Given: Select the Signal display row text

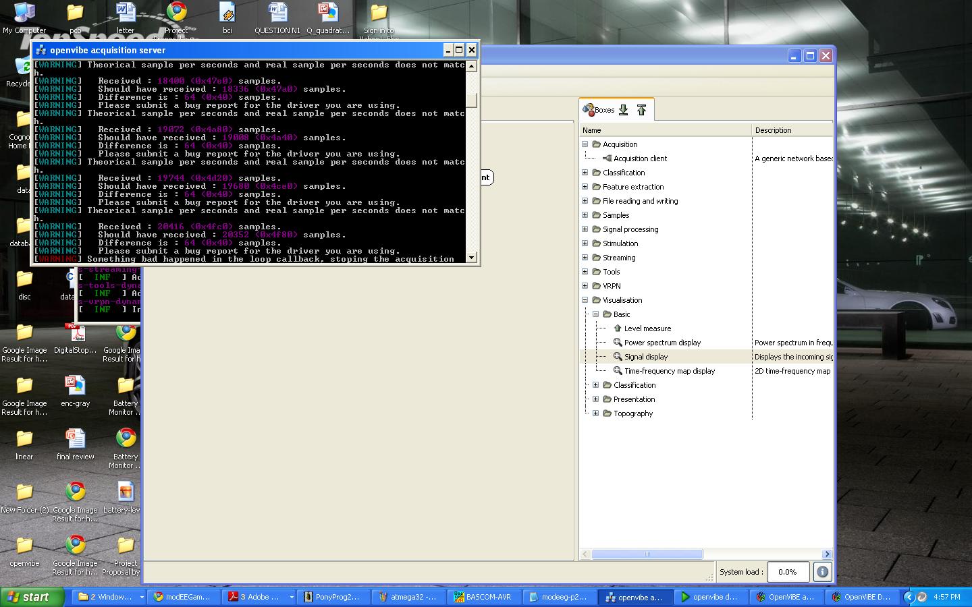Looking at the screenshot, I should (x=646, y=357).
